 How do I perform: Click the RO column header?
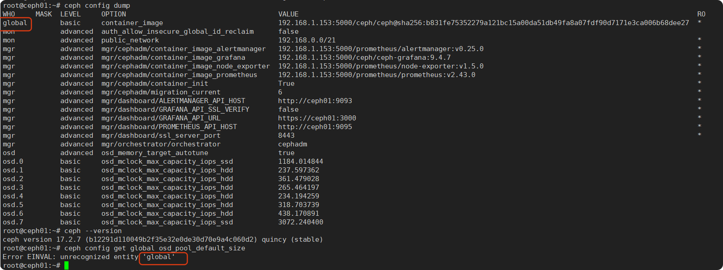pos(701,14)
